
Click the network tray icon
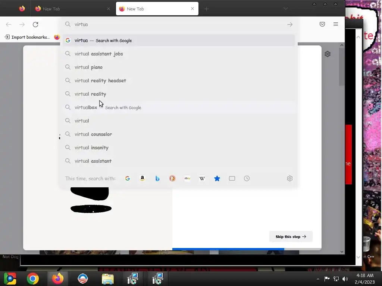click(x=336, y=279)
